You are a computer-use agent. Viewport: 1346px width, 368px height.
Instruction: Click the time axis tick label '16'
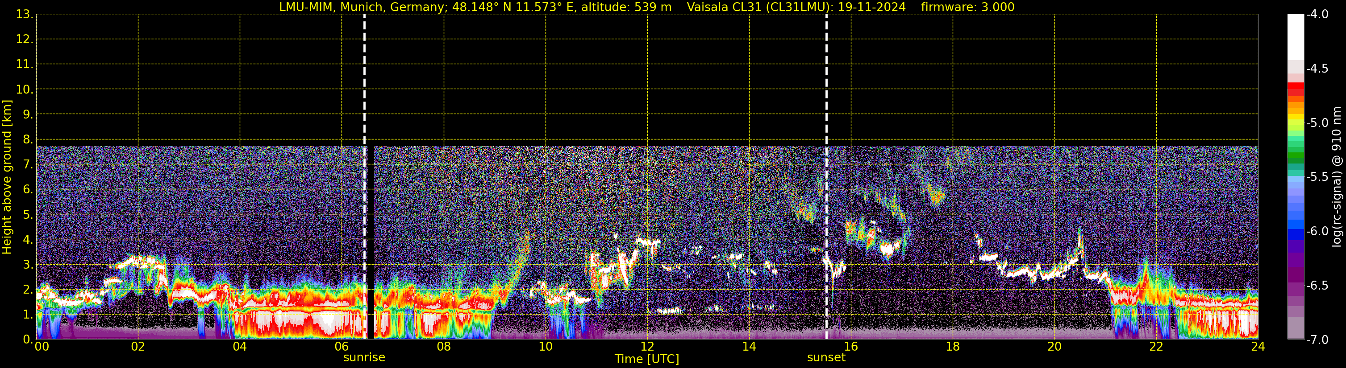(850, 347)
